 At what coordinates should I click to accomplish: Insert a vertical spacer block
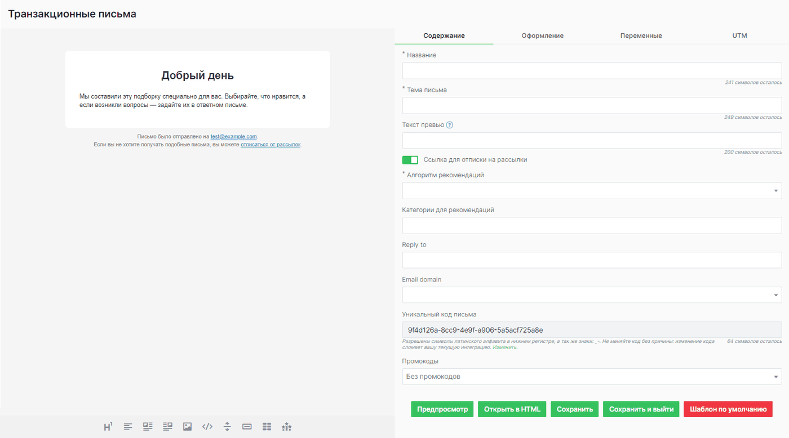coord(227,427)
